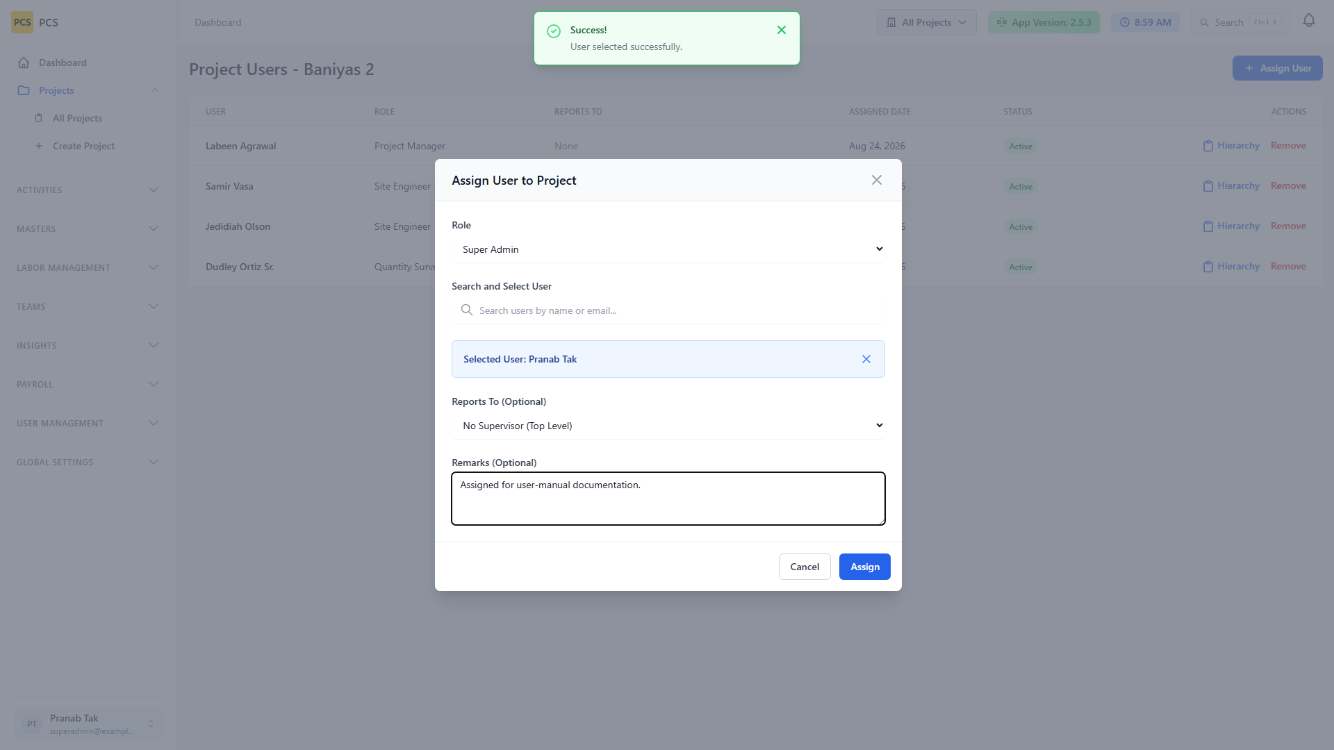Viewport: 1334px width, 750px height.
Task: Click the plus icon beside Create Project
Action: [39, 146]
